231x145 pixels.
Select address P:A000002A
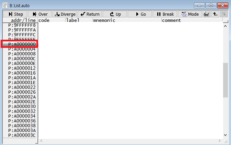tap(22, 97)
